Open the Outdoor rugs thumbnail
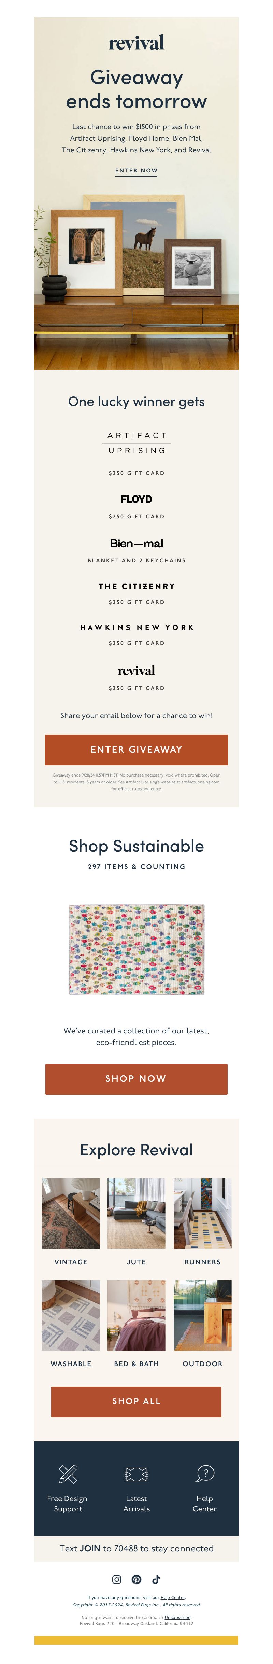Viewport: 273px width, 1664px height. click(203, 1315)
